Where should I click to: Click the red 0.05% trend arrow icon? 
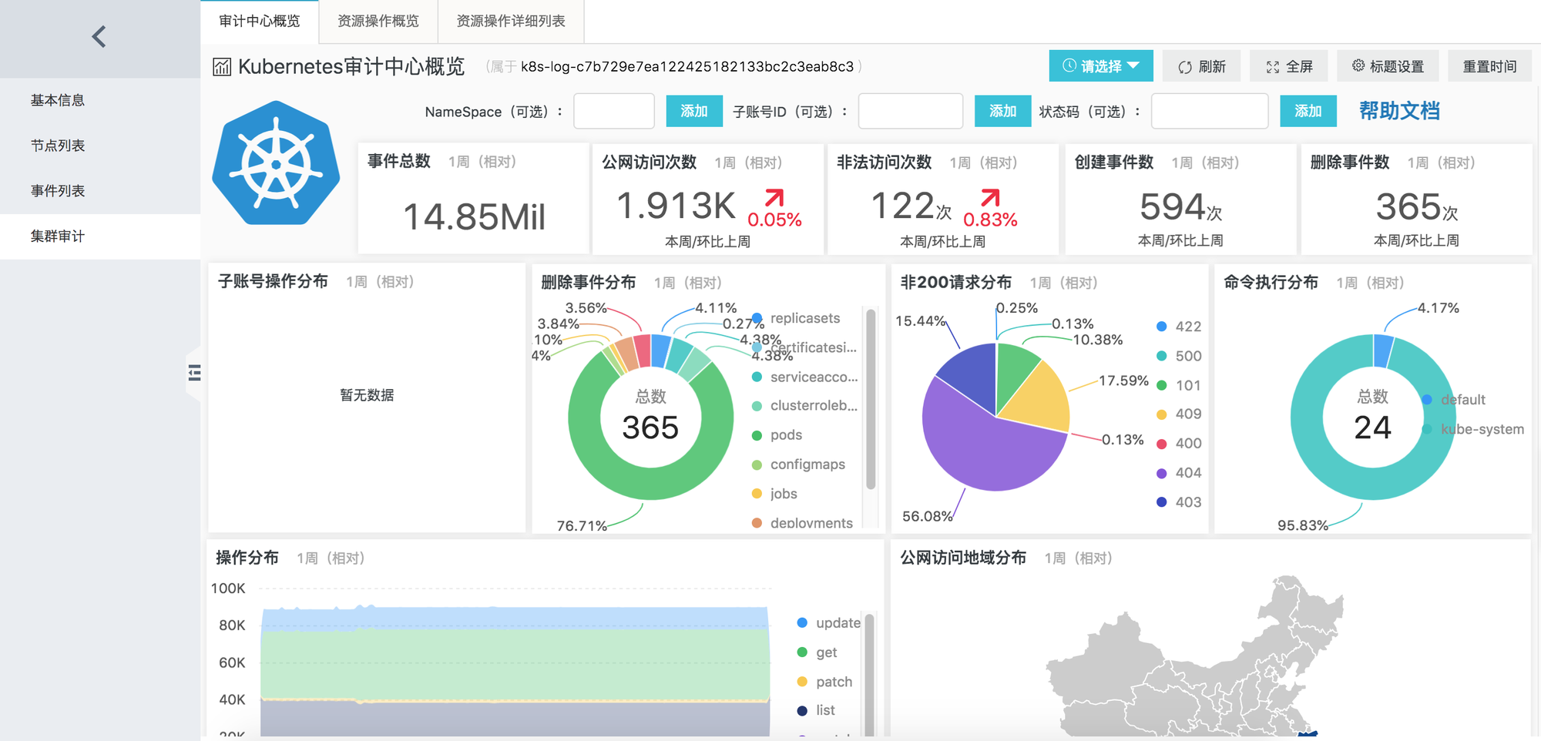click(774, 198)
